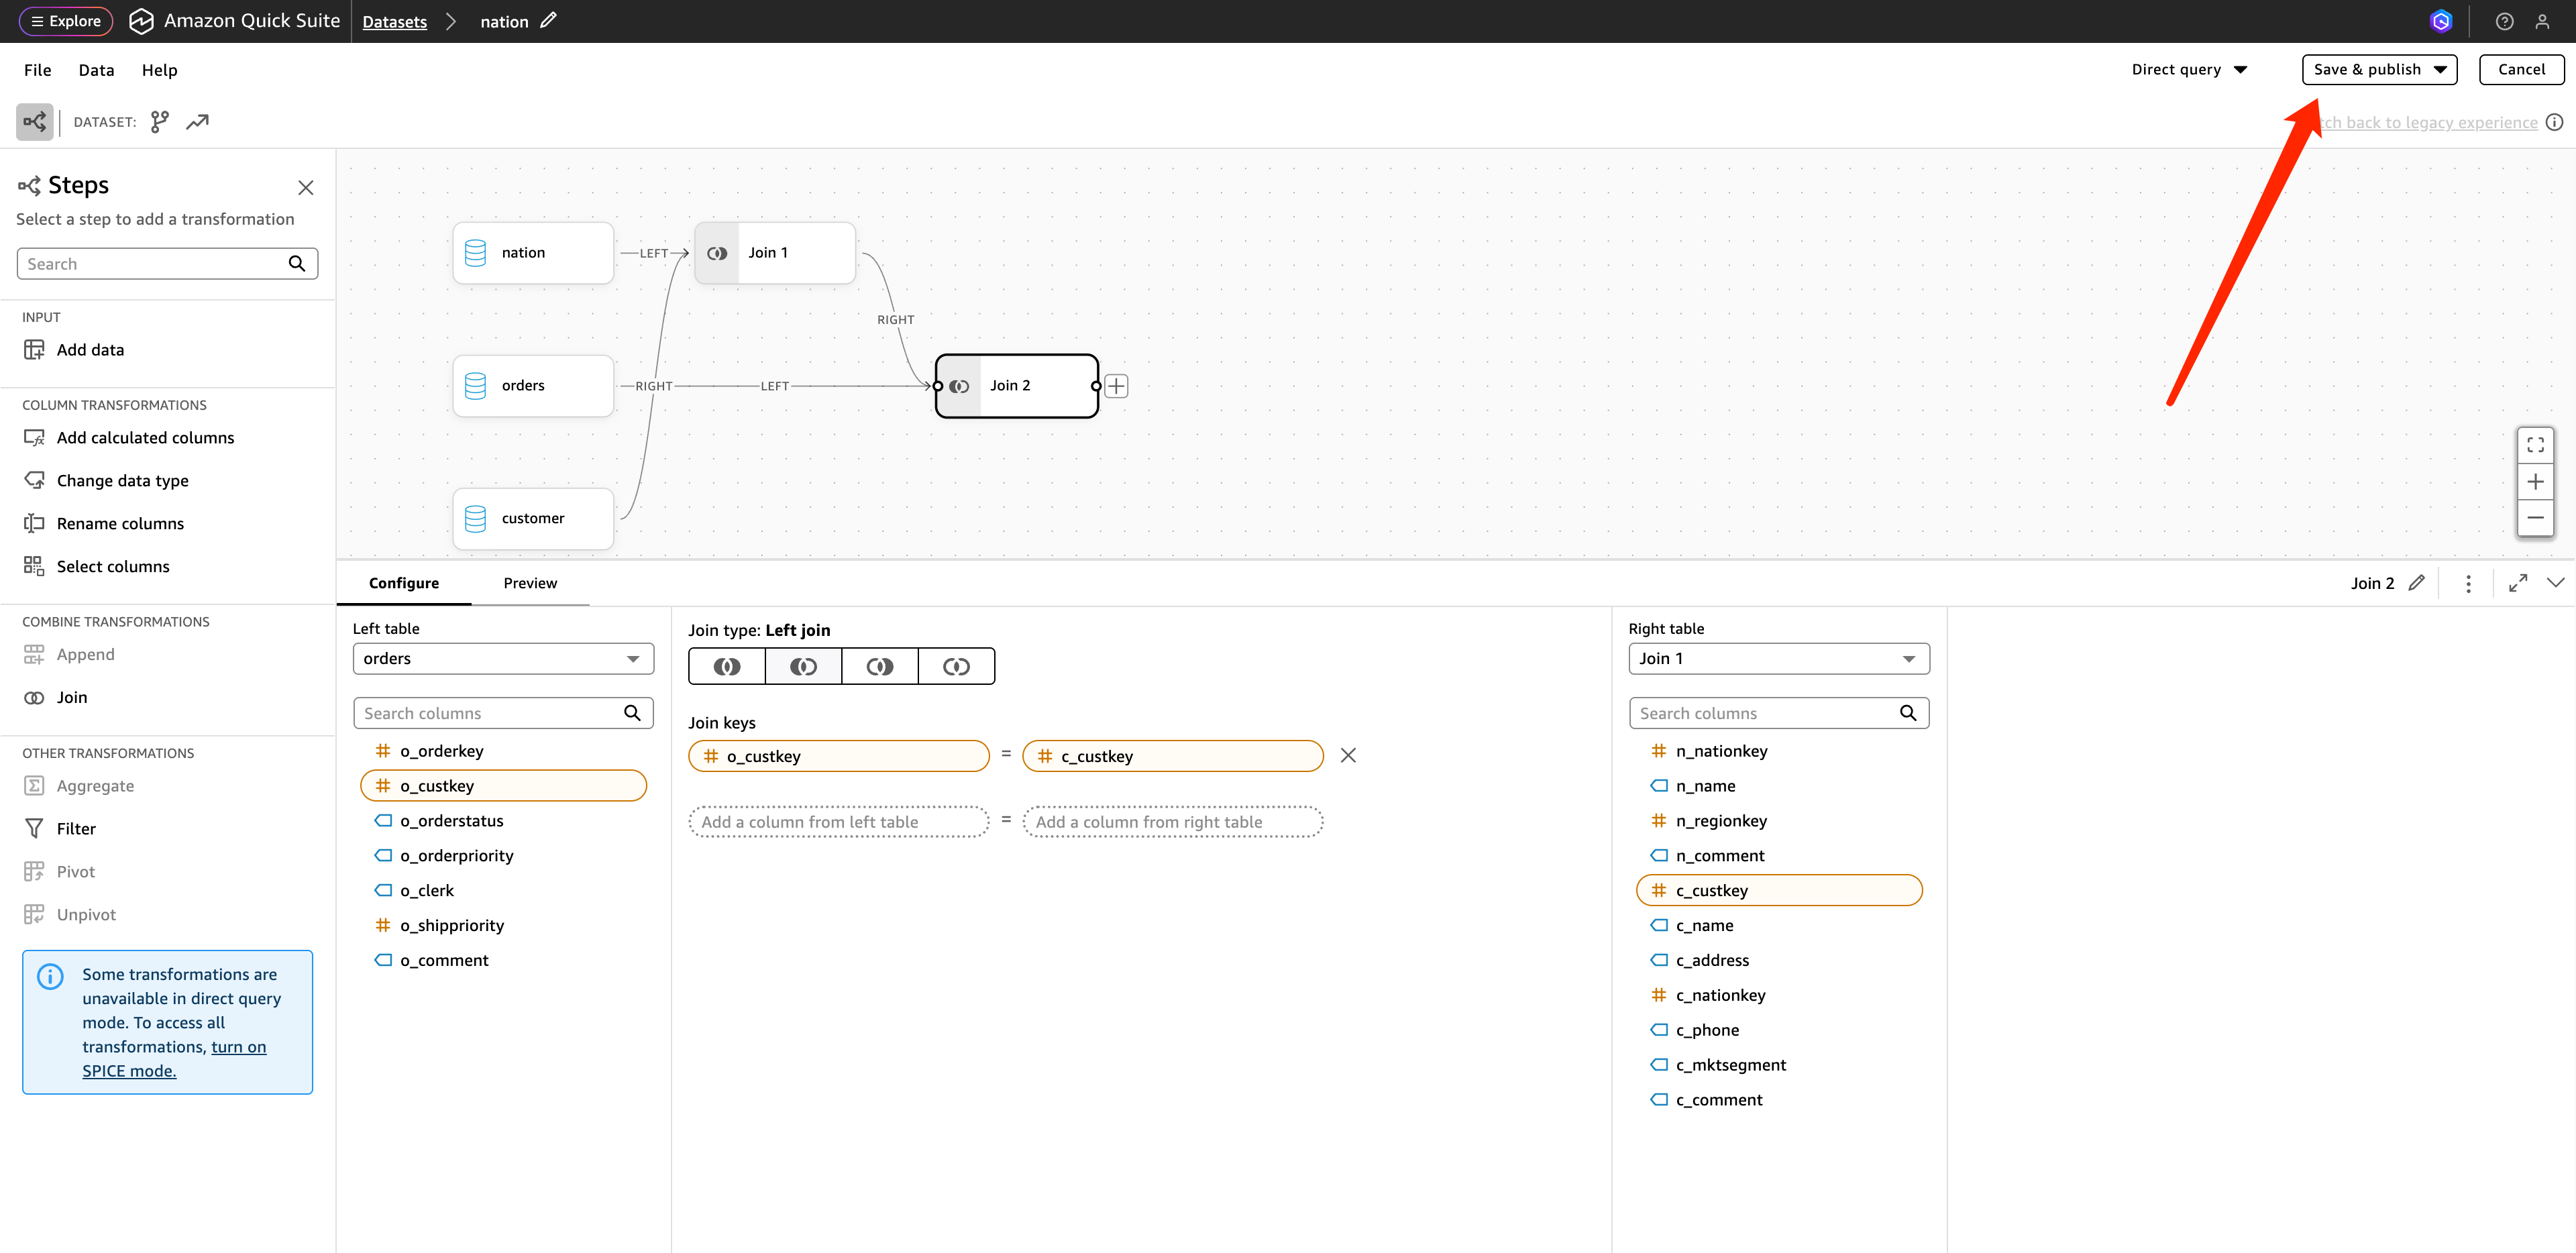Click the Cancel button
Viewport: 2576px width, 1253px height.
point(2520,69)
